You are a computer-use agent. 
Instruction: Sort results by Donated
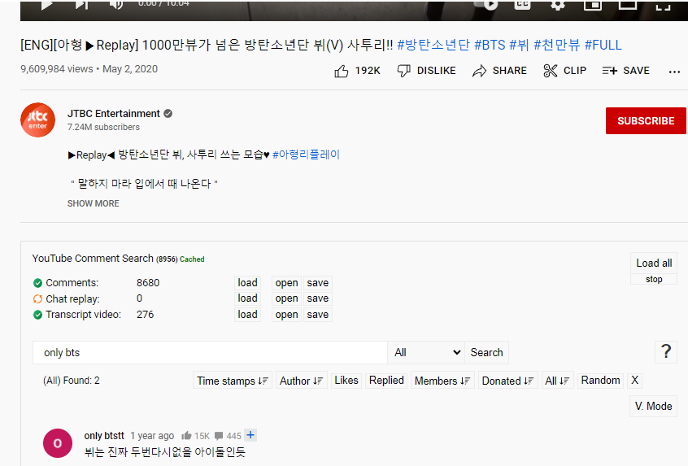[508, 381]
